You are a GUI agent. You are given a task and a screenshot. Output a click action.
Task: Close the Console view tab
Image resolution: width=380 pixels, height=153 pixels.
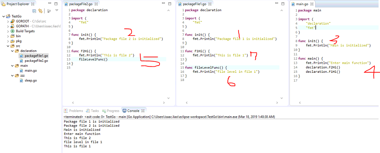[143, 111]
